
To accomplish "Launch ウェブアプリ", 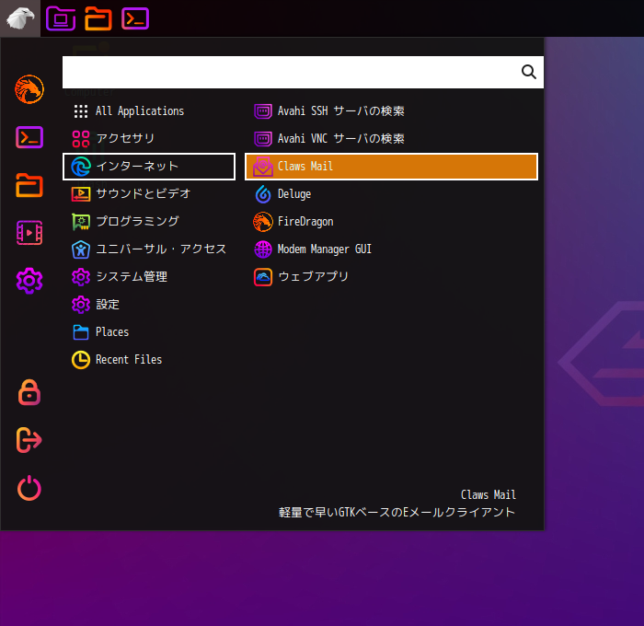I will tap(391, 276).
